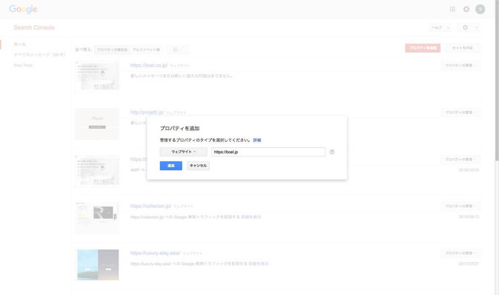This screenshot has width=499, height=295.
Task: Open the https://collecton.jp/ property link
Action: [x=151, y=206]
